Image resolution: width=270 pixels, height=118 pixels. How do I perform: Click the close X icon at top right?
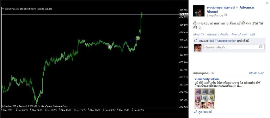(267, 3)
